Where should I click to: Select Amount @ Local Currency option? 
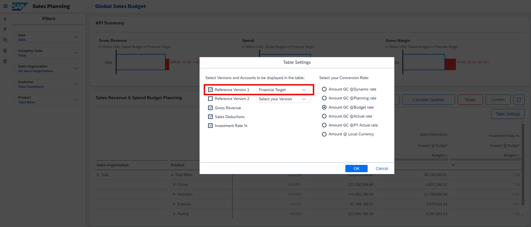(x=324, y=134)
